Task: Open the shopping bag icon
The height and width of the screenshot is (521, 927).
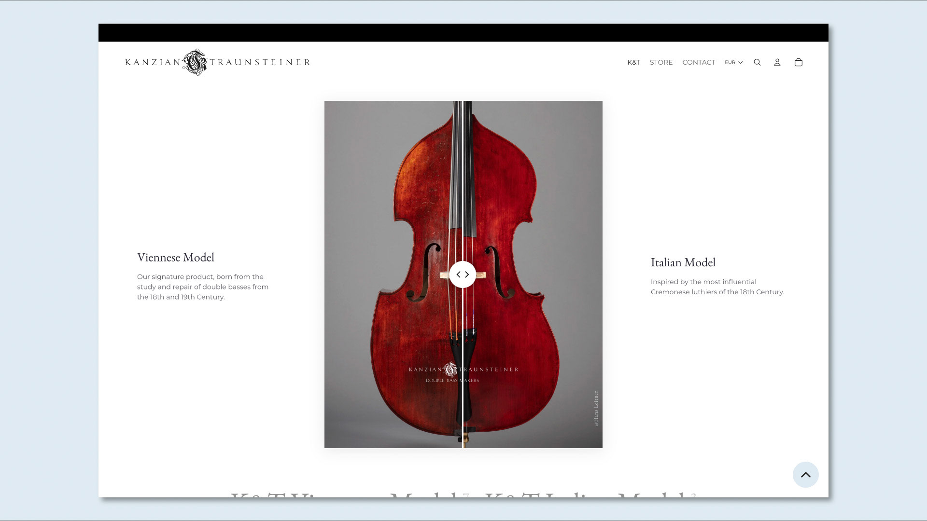Action: coord(799,62)
